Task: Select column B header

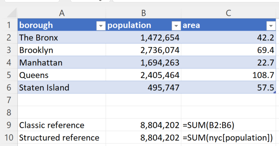Action: pyautogui.click(x=143, y=13)
